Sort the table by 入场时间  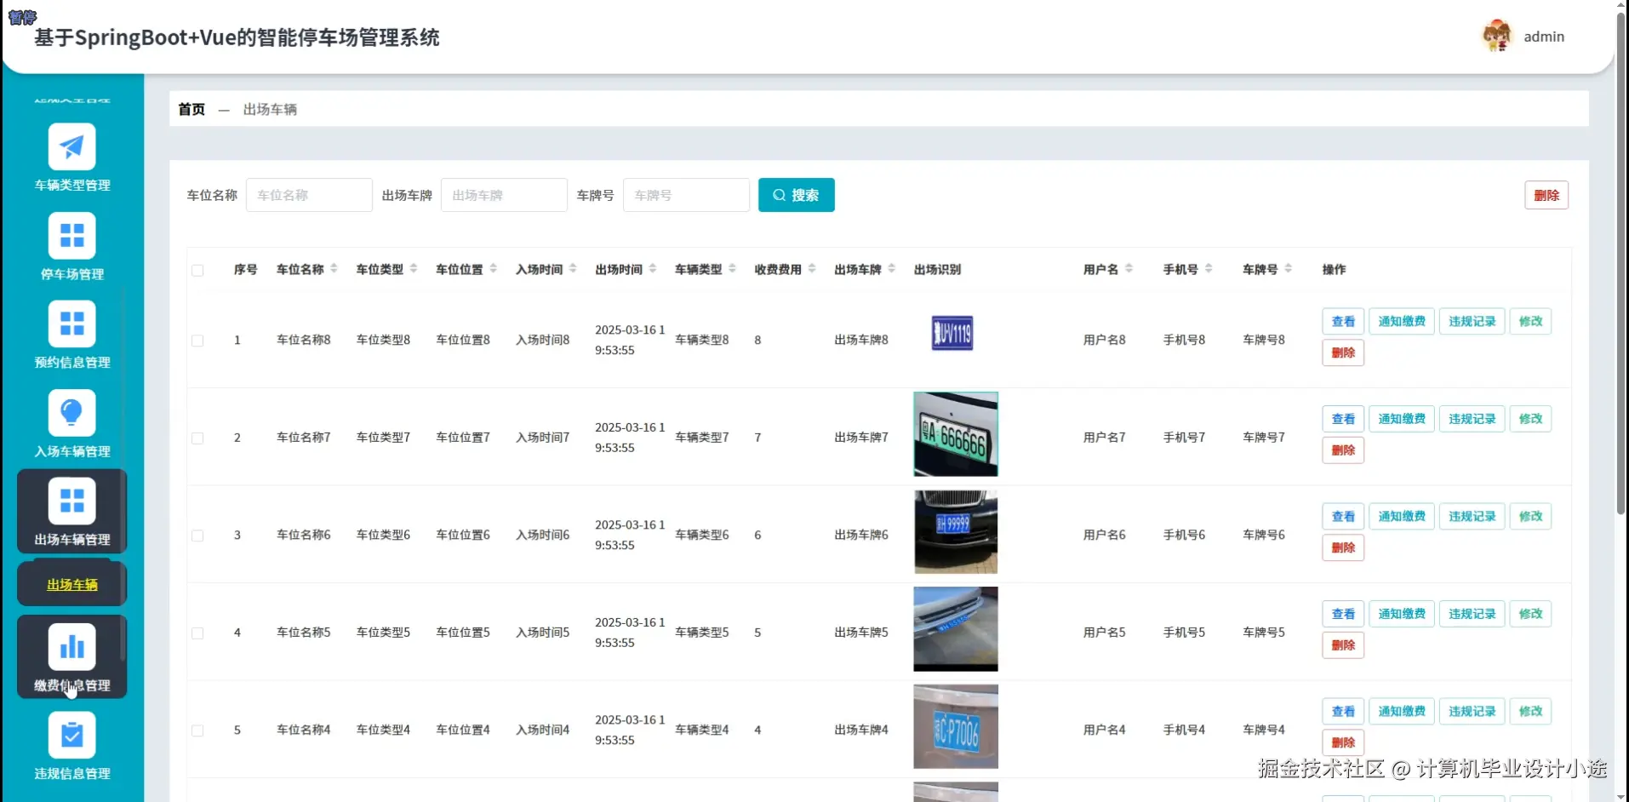coord(573,269)
